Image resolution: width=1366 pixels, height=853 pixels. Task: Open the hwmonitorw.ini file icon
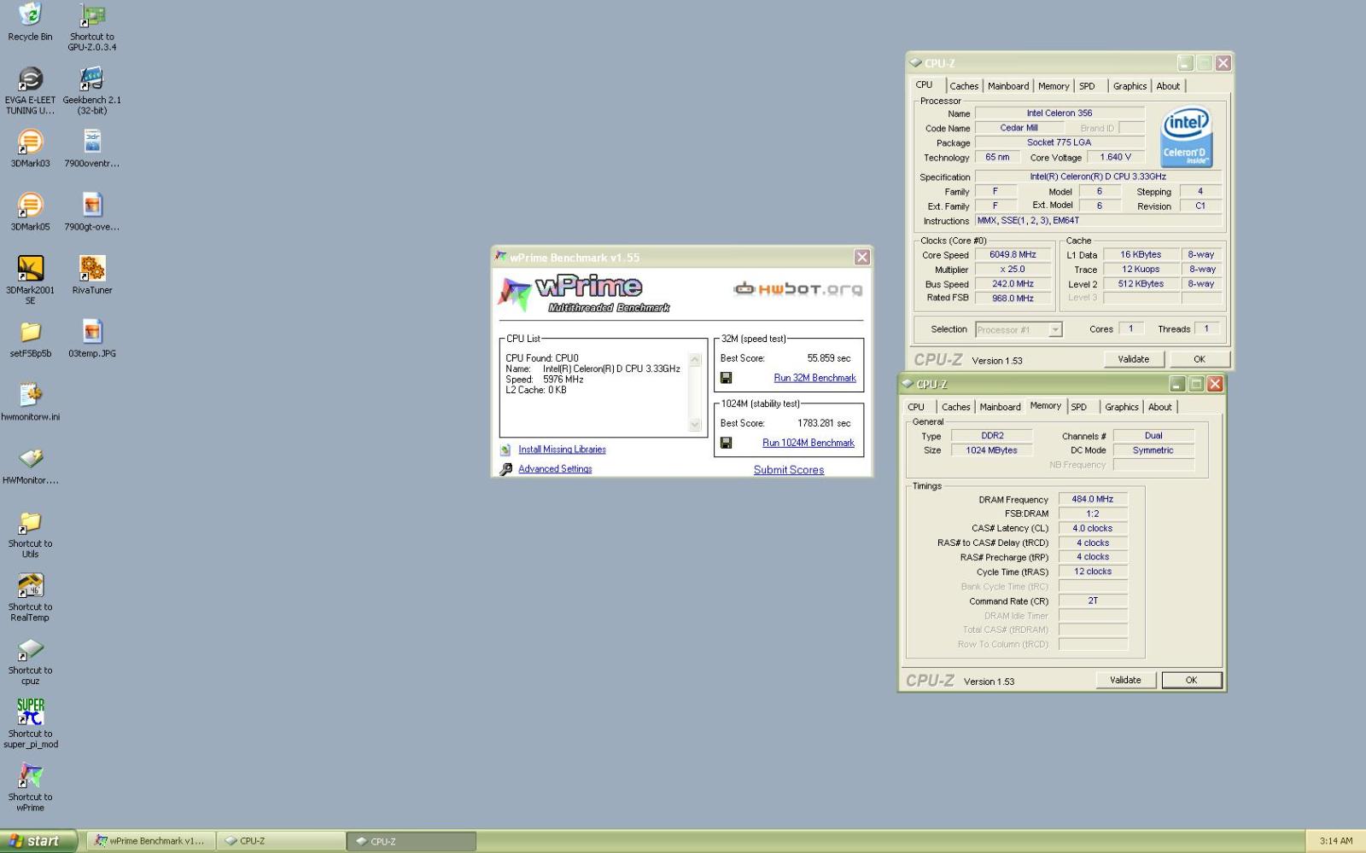click(30, 395)
